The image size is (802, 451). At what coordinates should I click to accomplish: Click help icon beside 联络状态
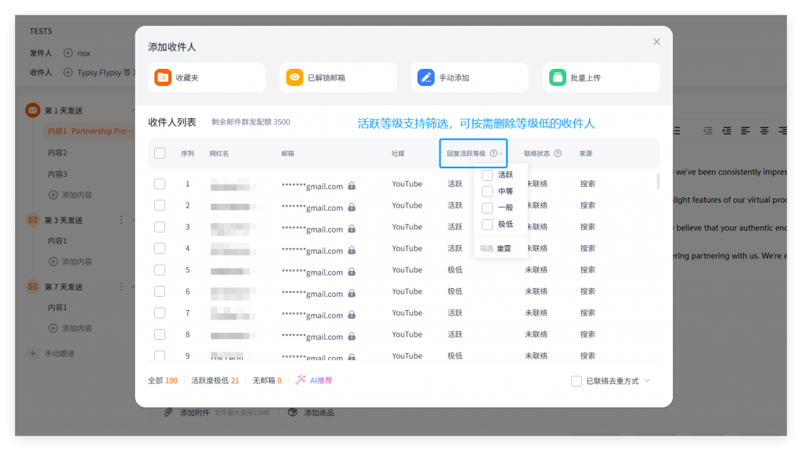[x=558, y=153]
